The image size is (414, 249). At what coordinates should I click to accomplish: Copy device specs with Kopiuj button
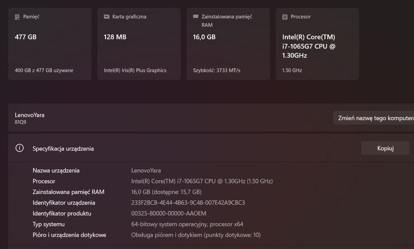385,148
